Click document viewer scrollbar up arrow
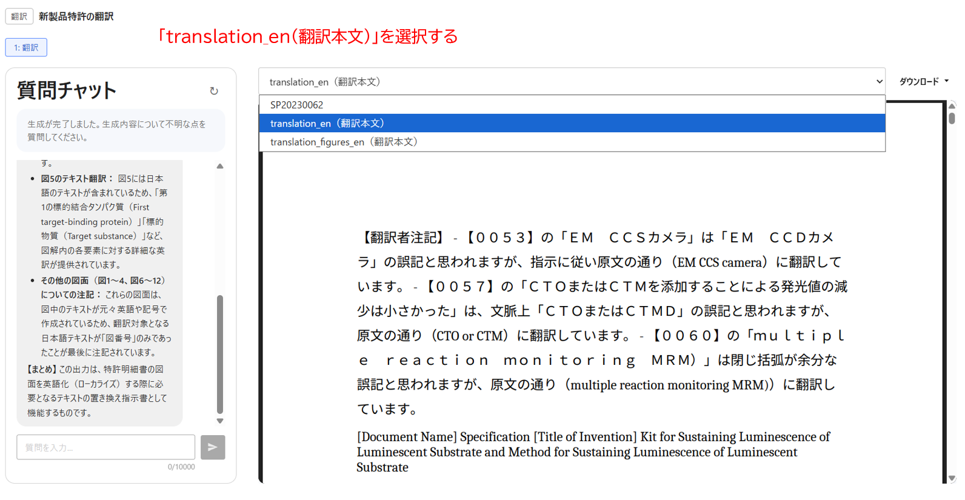The height and width of the screenshot is (500, 965). [952, 106]
